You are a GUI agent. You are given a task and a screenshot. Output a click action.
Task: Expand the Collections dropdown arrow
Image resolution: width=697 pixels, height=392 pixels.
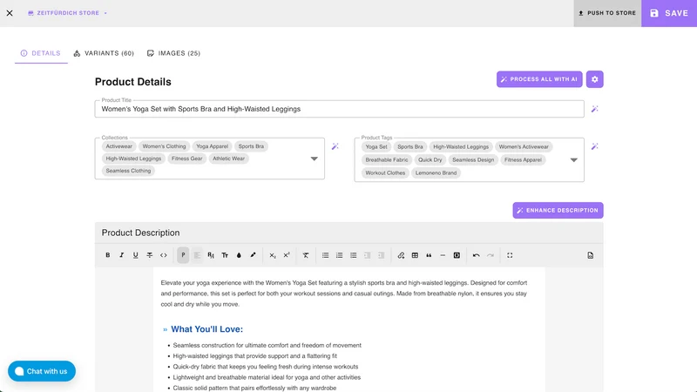(315, 159)
